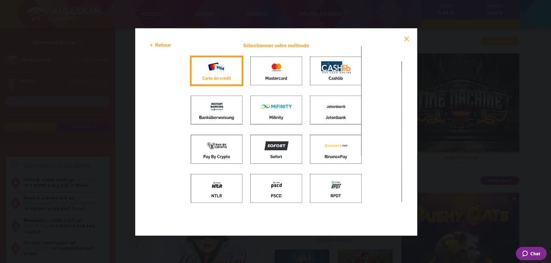The width and height of the screenshot is (551, 263).
Task: Open the PROMOS navigation item
Action: point(257,14)
